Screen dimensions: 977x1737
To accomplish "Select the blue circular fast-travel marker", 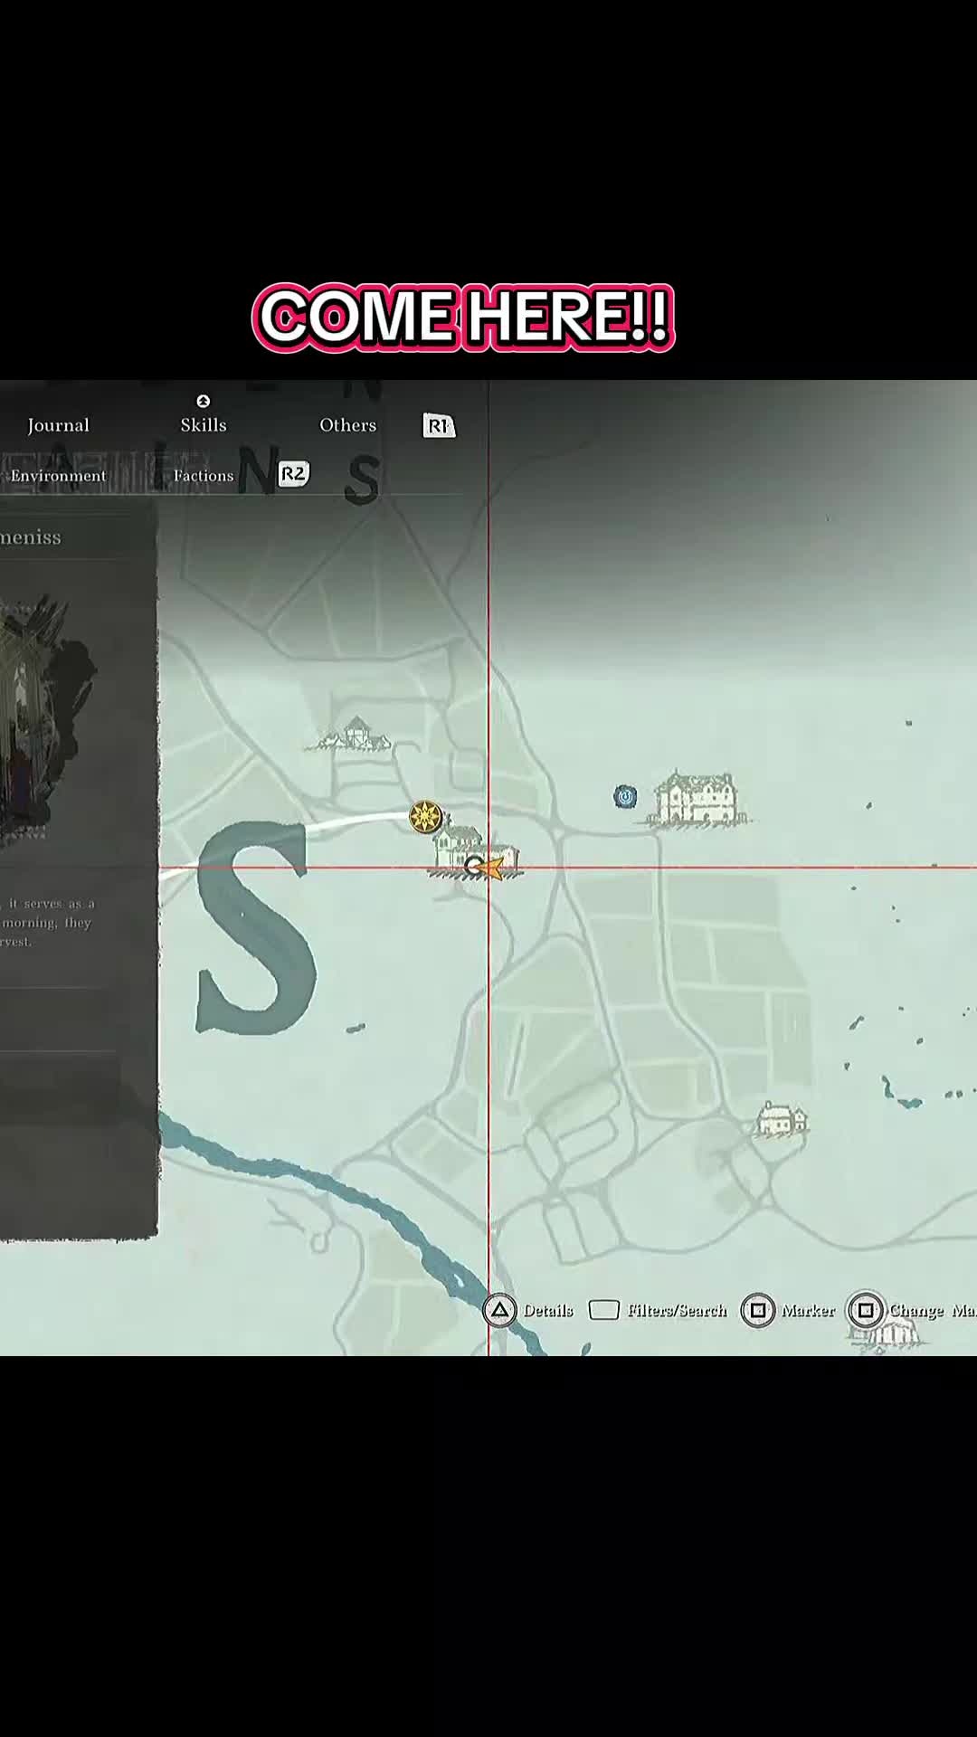I will [x=625, y=796].
